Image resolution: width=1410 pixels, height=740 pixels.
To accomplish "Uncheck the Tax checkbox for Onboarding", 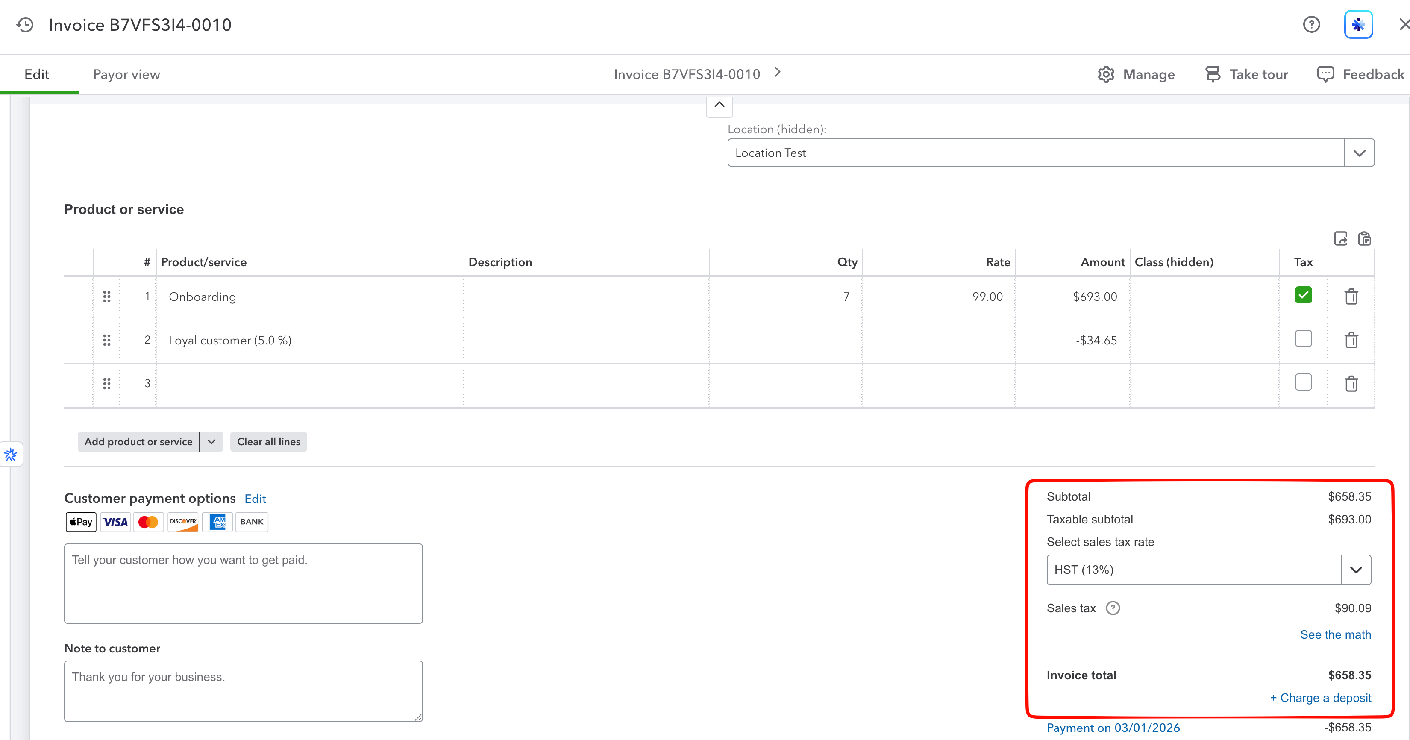I will (1303, 295).
